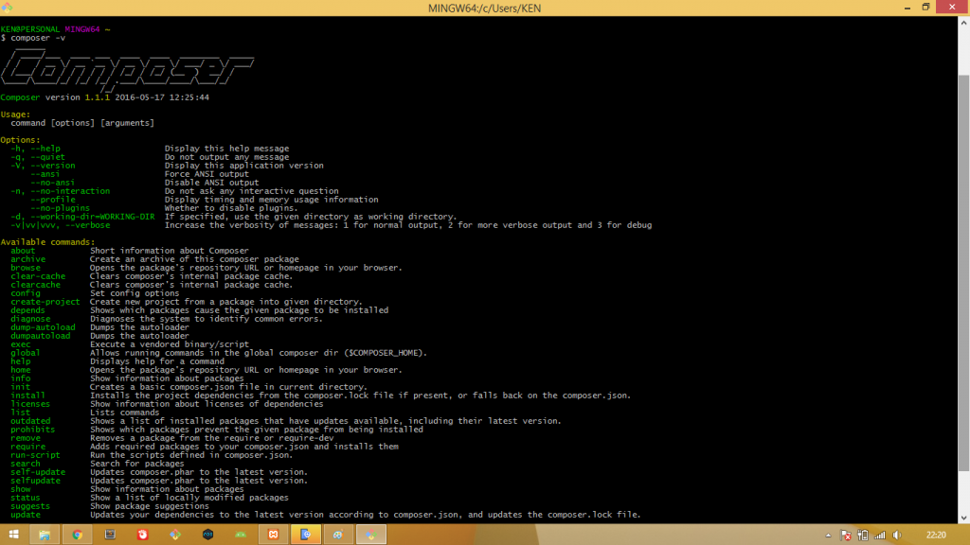Click the terminal vertical scrollbar thumb
Screen dimensions: 970x545
pyautogui.click(x=963, y=273)
